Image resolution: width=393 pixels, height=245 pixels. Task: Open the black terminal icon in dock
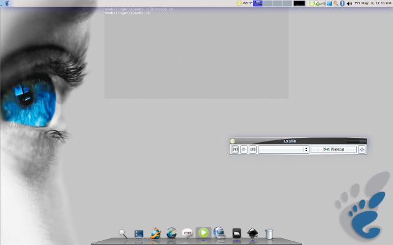(x=236, y=233)
